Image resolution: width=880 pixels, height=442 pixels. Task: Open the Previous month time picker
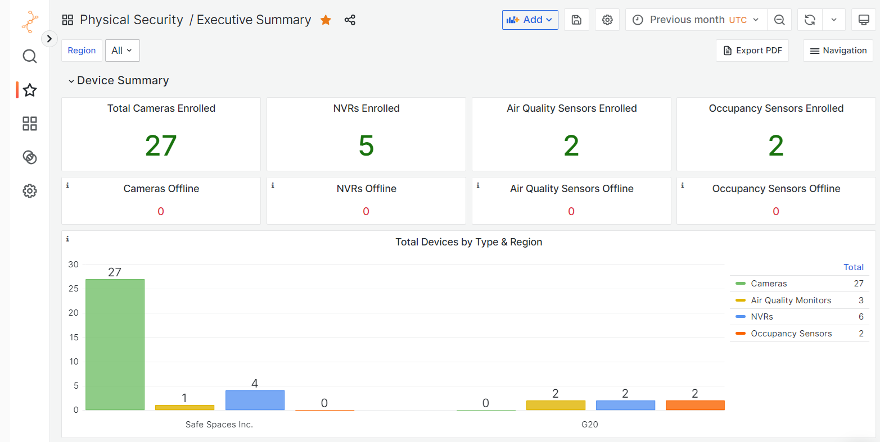point(696,20)
